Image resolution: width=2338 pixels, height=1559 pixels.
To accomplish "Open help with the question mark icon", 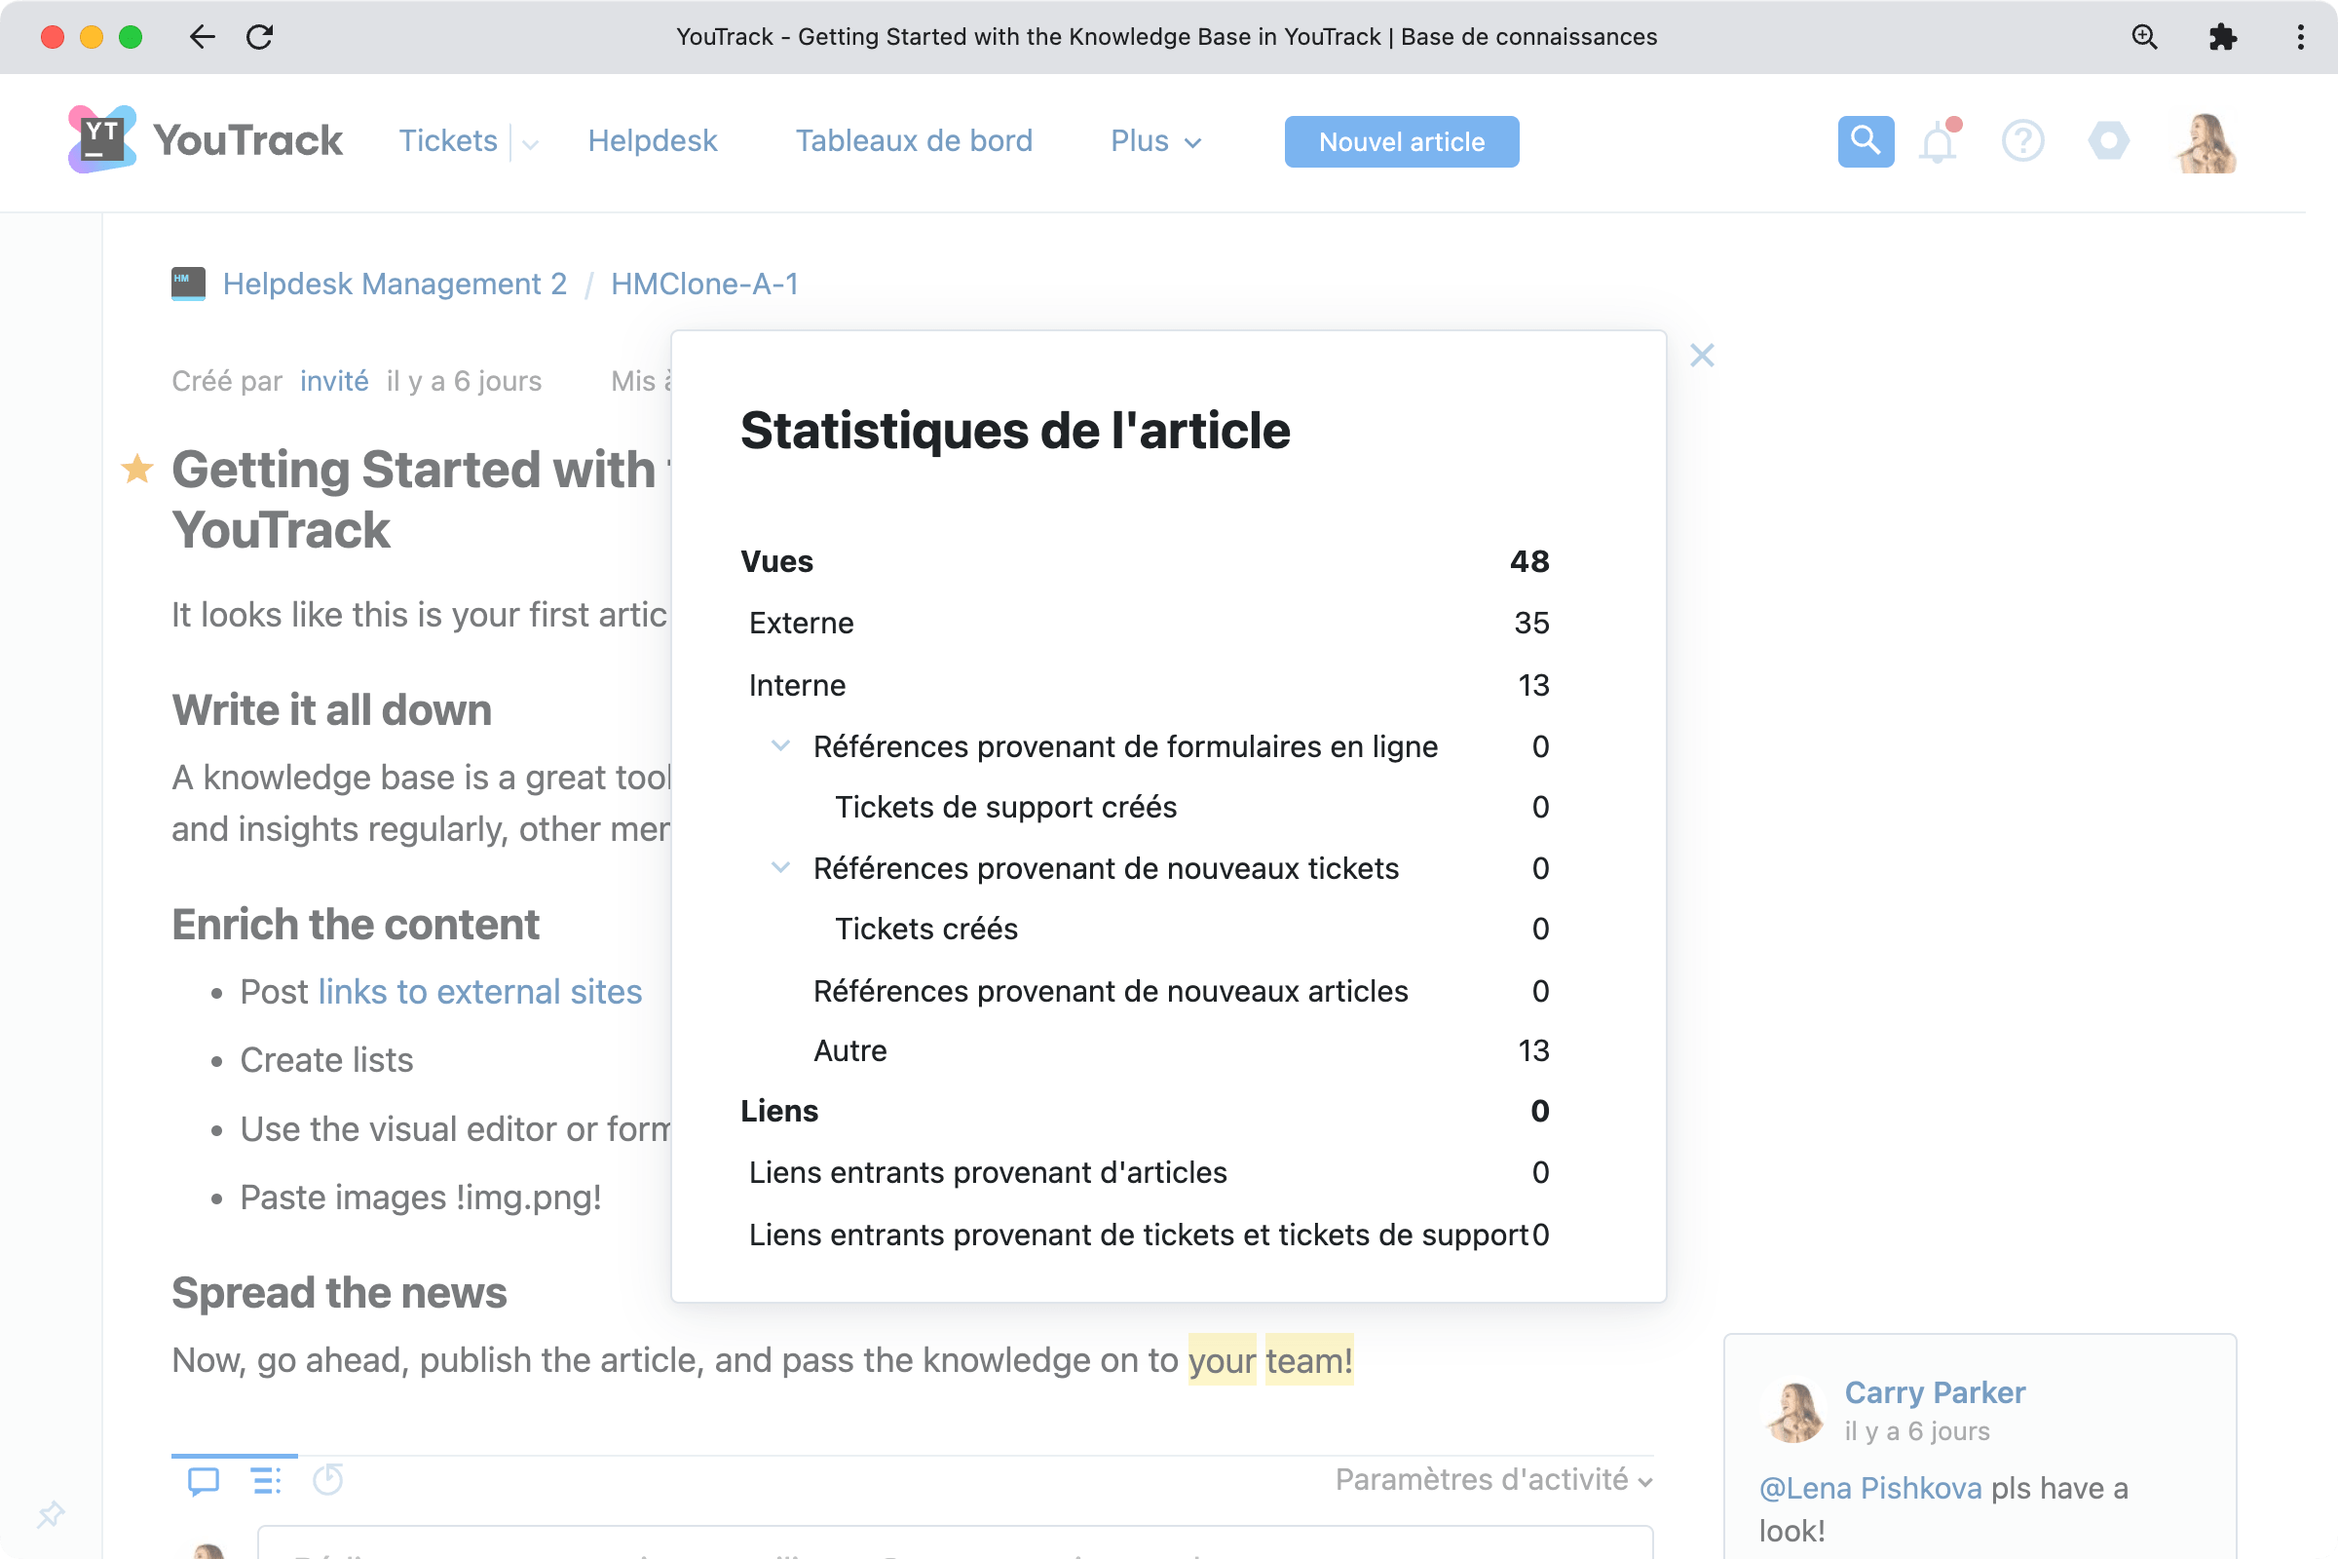I will coord(2023,141).
